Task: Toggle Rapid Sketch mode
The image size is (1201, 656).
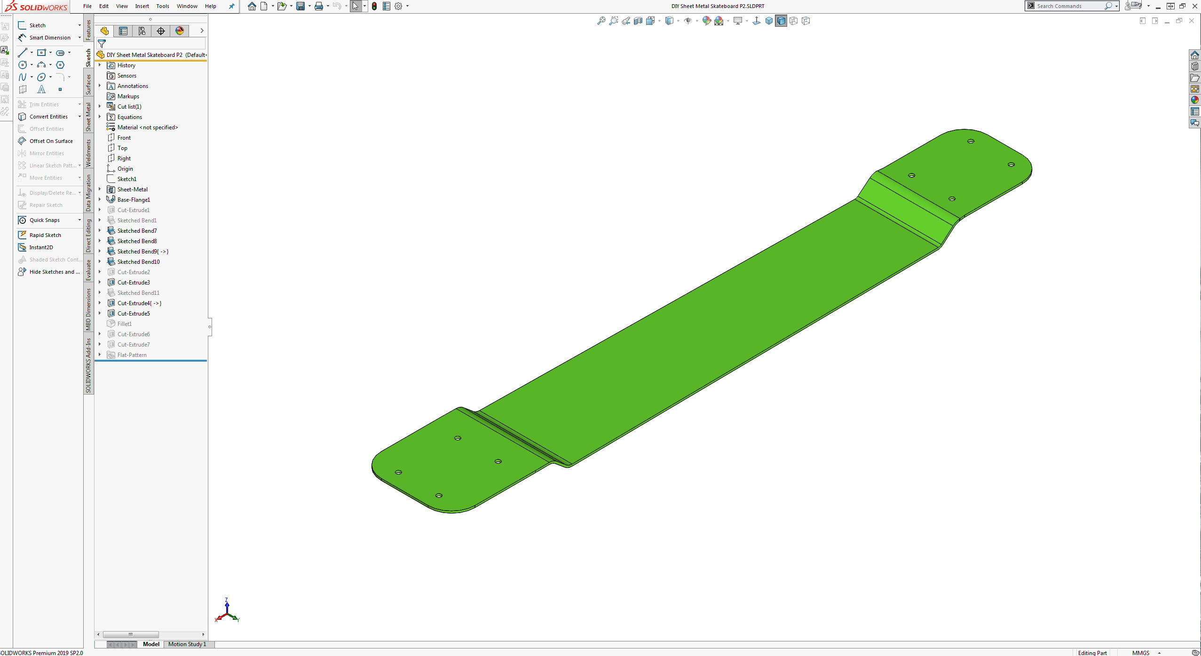Action: pos(40,235)
